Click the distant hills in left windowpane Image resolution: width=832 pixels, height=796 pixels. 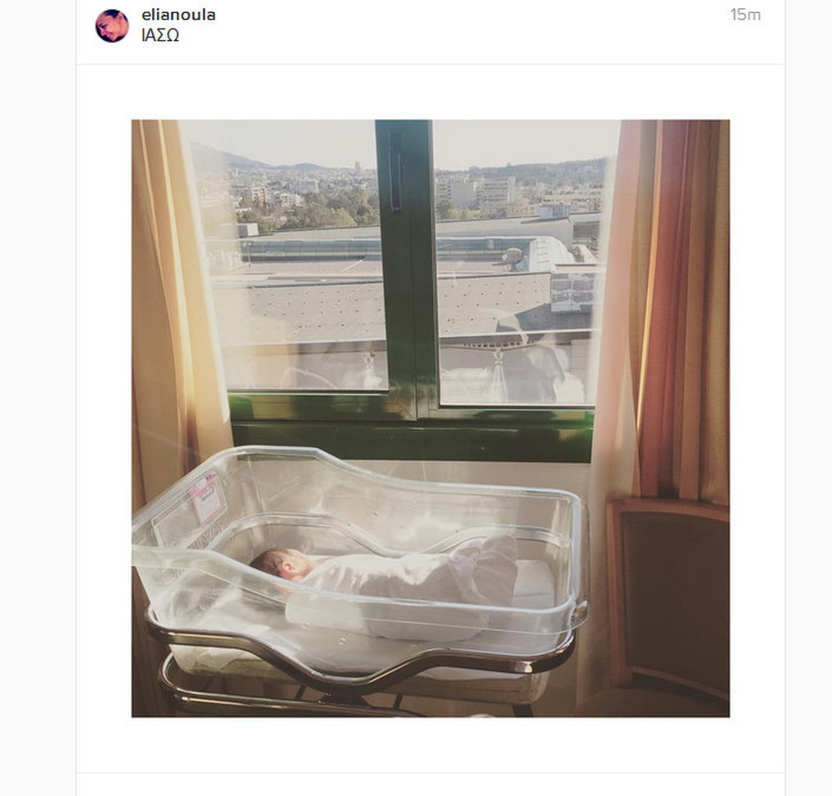[266, 158]
